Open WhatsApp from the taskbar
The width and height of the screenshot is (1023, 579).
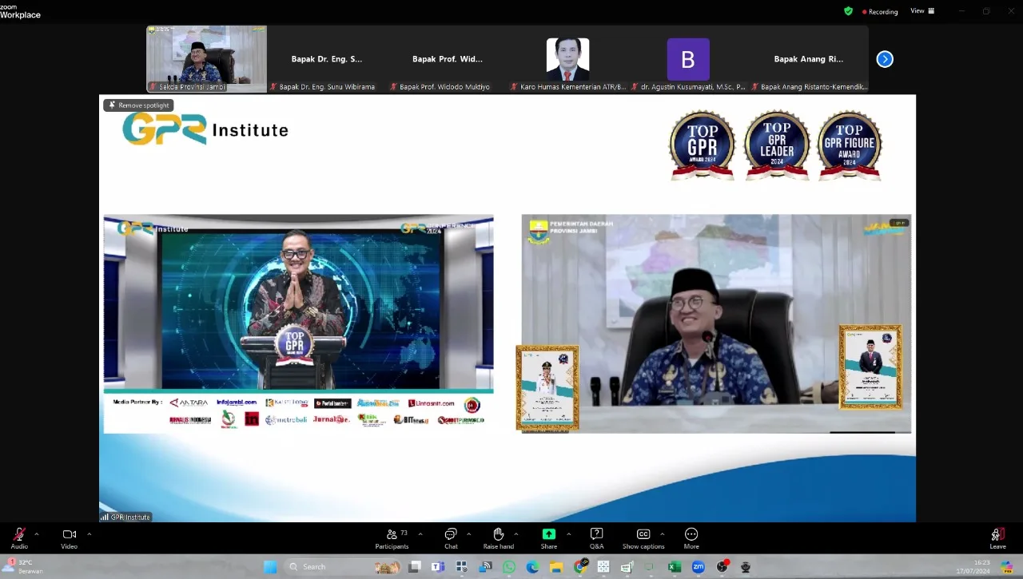click(509, 567)
